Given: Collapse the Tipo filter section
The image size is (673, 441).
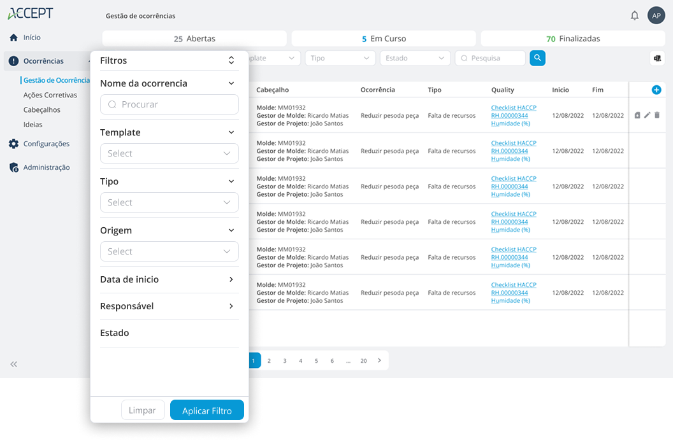Looking at the screenshot, I should coord(231,181).
